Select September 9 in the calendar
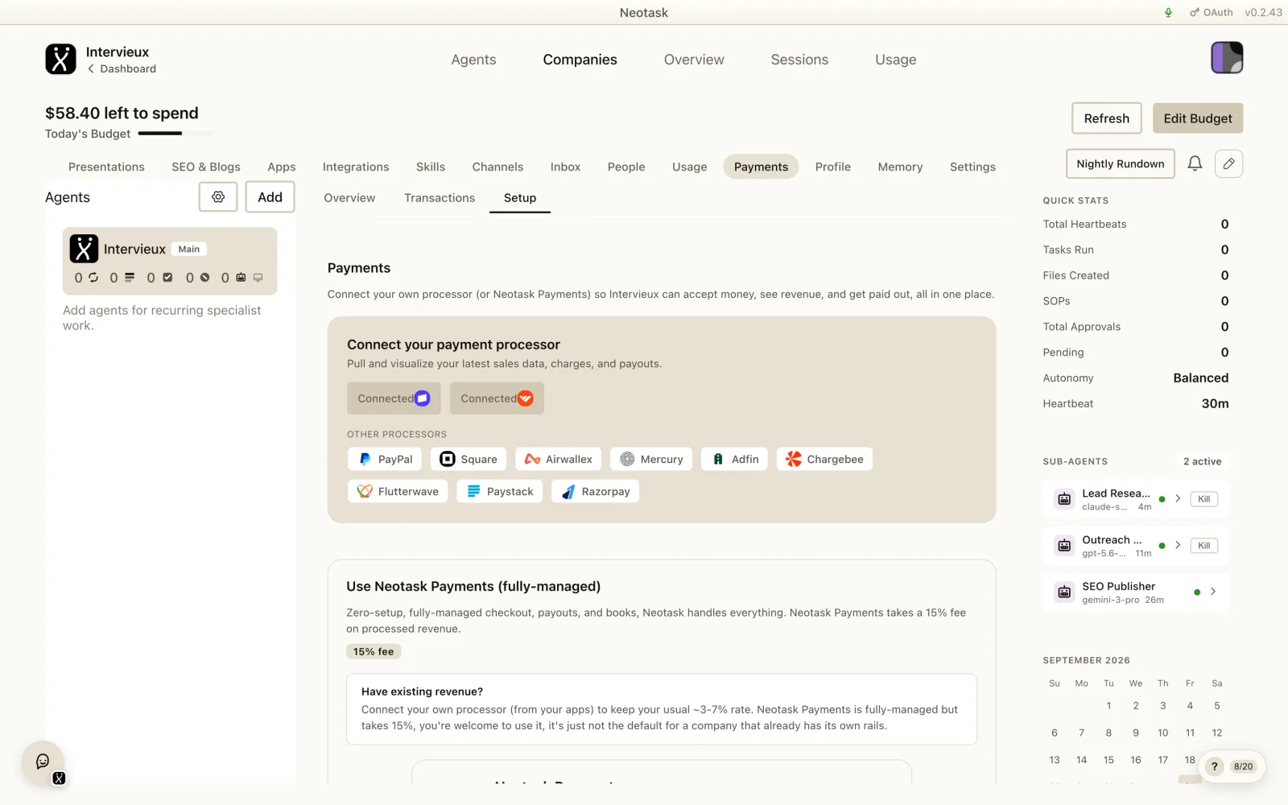This screenshot has height=805, width=1288. click(1136, 733)
